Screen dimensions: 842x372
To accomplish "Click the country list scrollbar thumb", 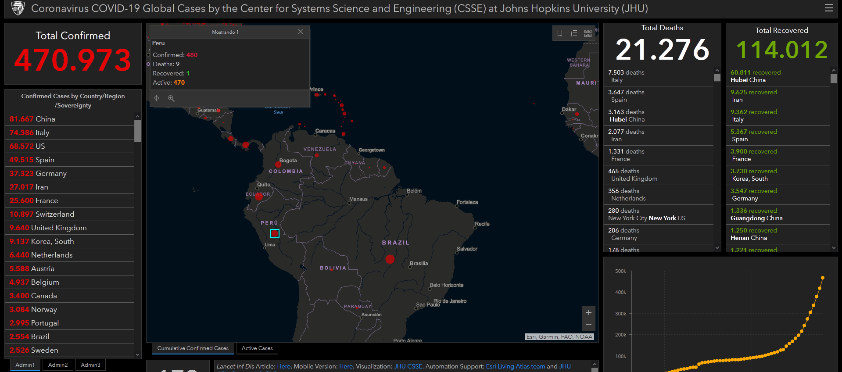I will [x=137, y=131].
